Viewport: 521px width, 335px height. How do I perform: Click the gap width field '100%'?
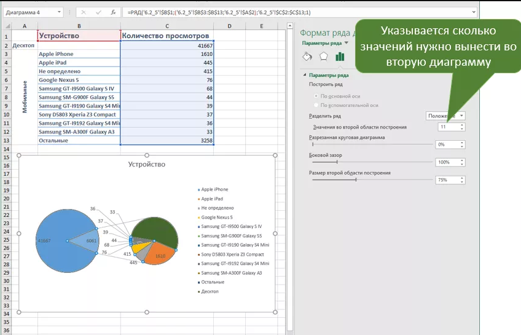(x=447, y=162)
